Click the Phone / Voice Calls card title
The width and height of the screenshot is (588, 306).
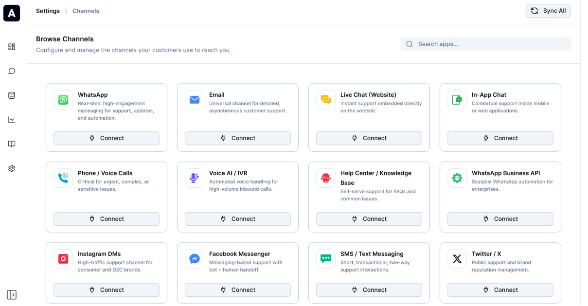(105, 173)
